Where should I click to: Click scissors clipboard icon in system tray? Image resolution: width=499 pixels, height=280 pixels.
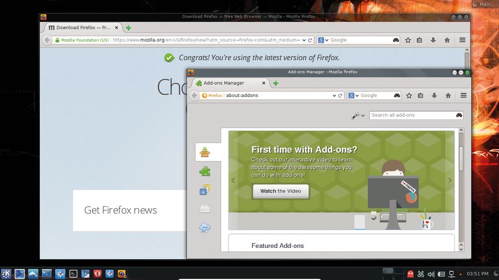coord(421,274)
